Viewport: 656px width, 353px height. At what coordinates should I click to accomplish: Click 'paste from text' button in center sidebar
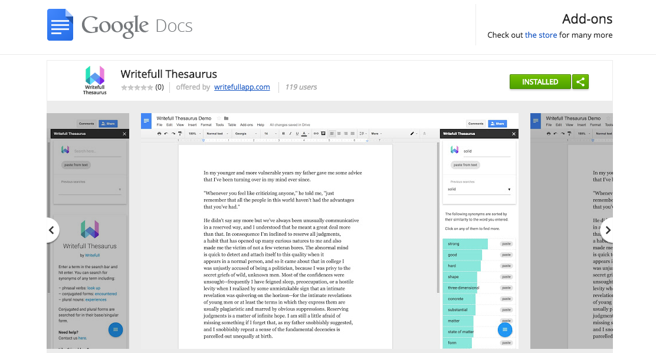click(x=465, y=165)
